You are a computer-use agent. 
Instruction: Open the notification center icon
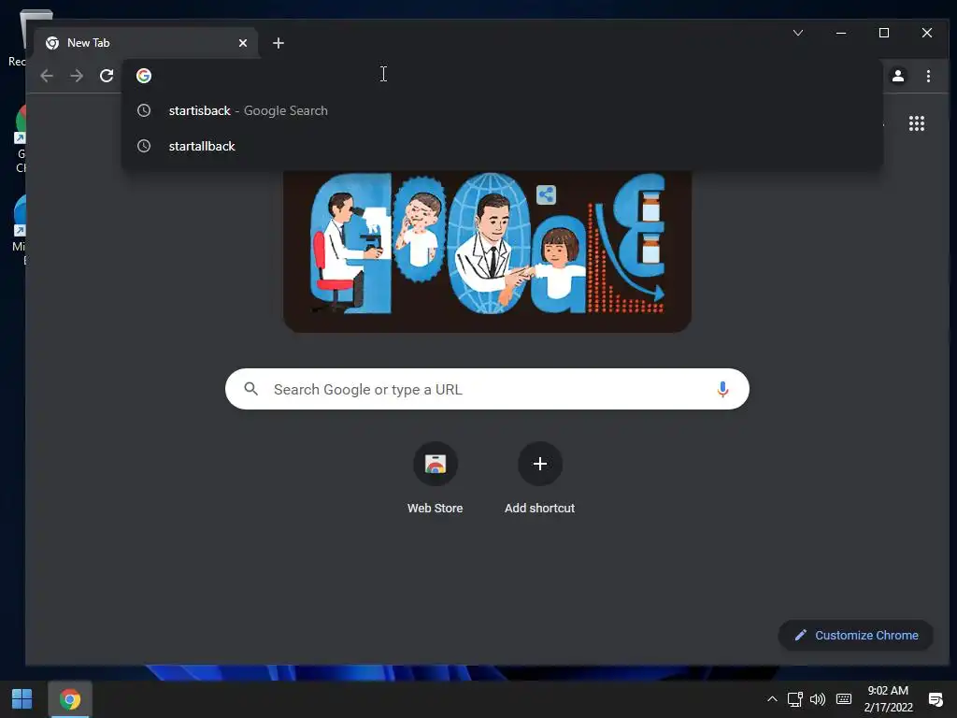coord(935,699)
